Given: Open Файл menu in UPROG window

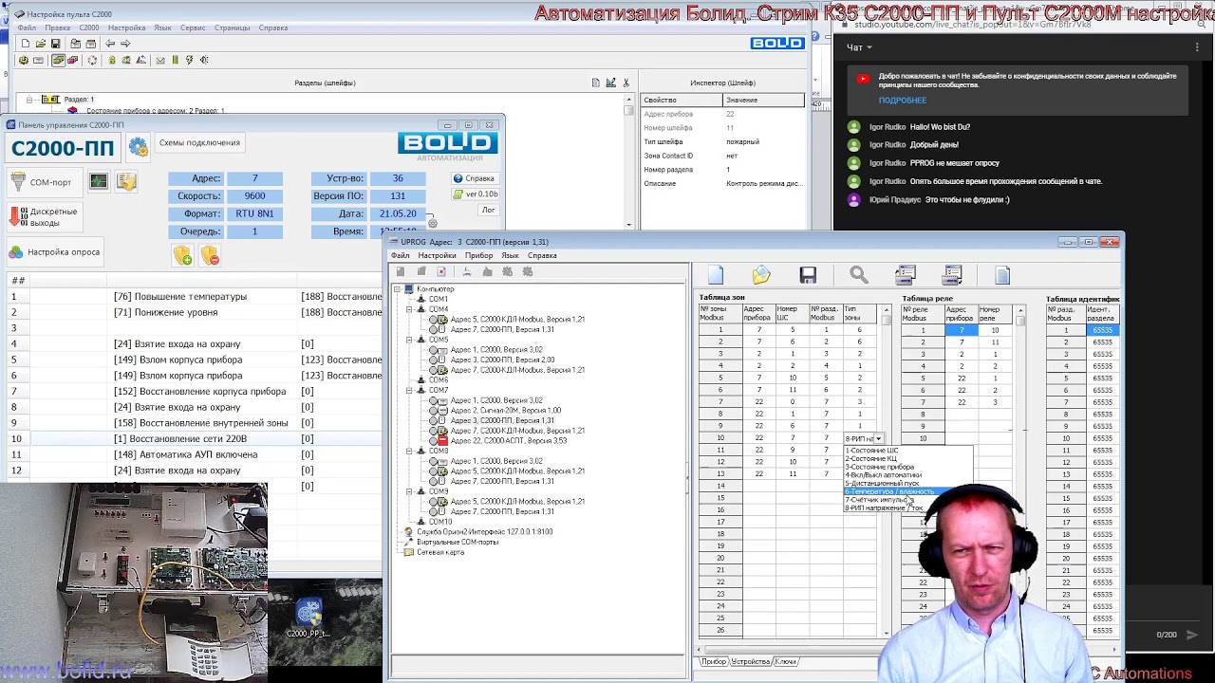Looking at the screenshot, I should (x=401, y=256).
